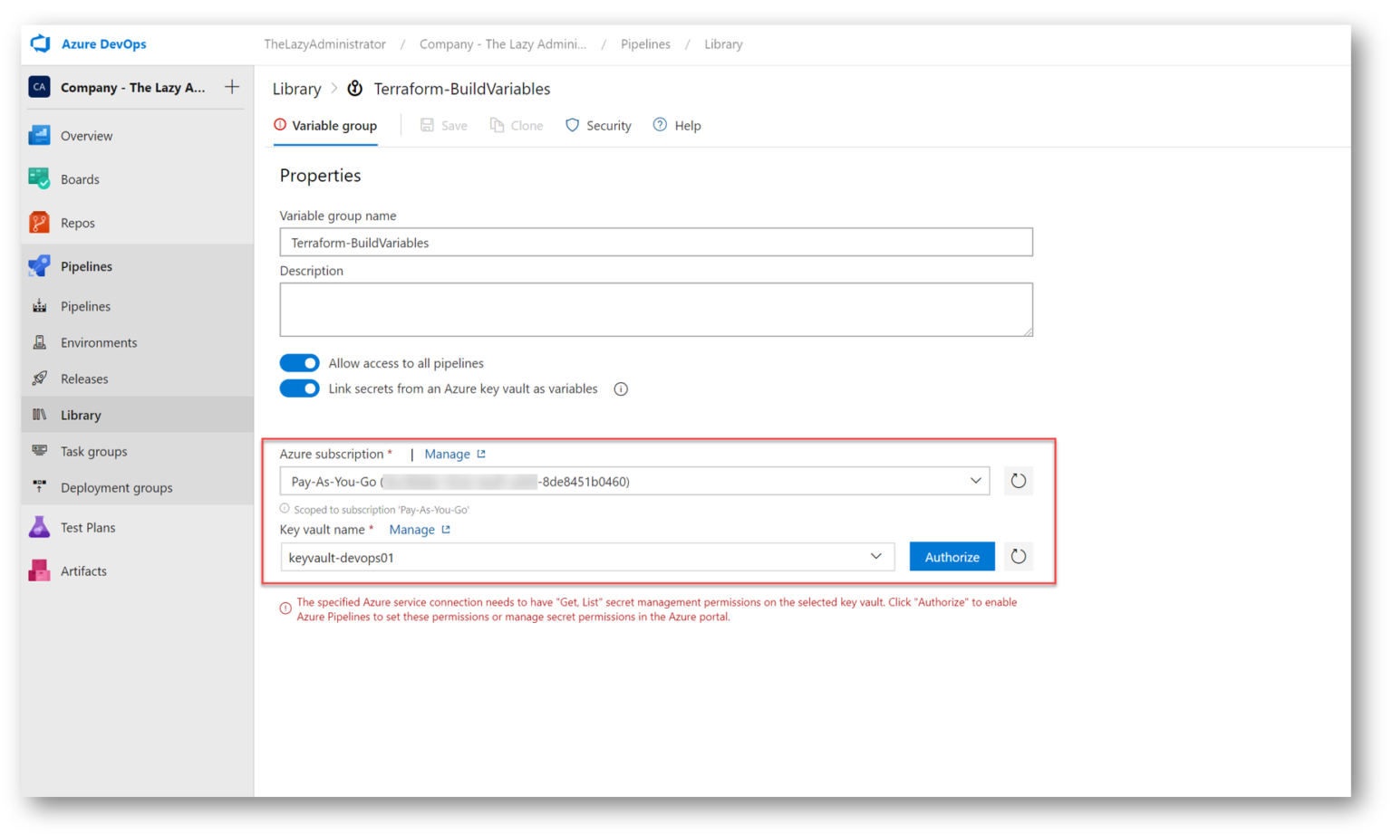1392x834 pixels.
Task: Click the Properties heading
Action: 320,176
